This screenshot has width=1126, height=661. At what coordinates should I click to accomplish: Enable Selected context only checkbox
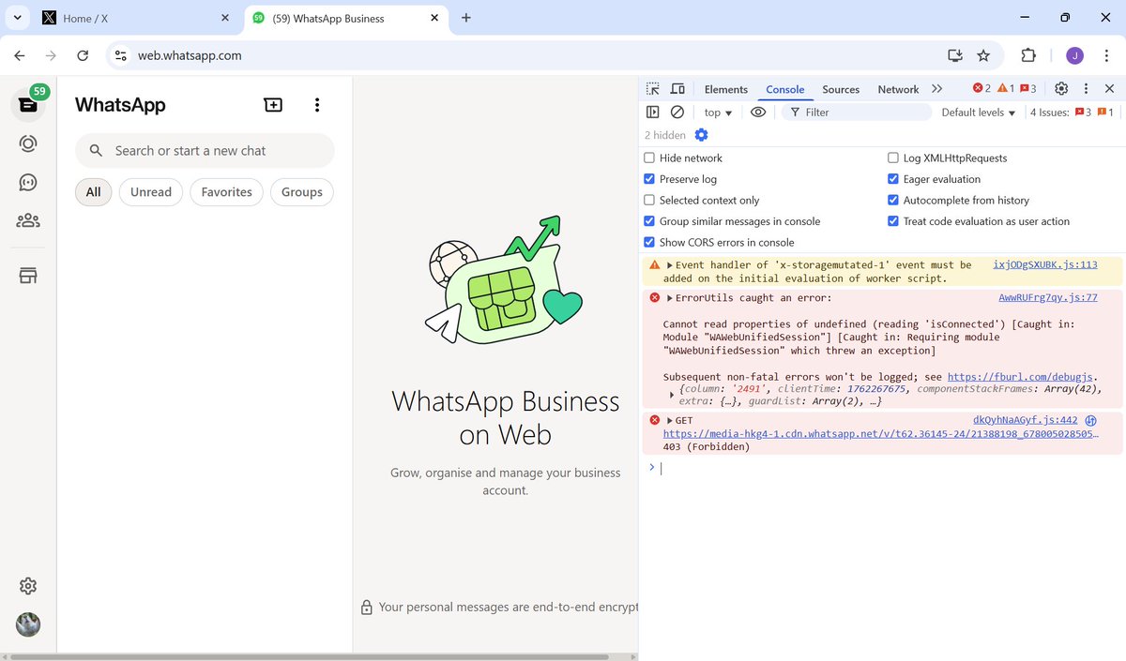(x=649, y=201)
